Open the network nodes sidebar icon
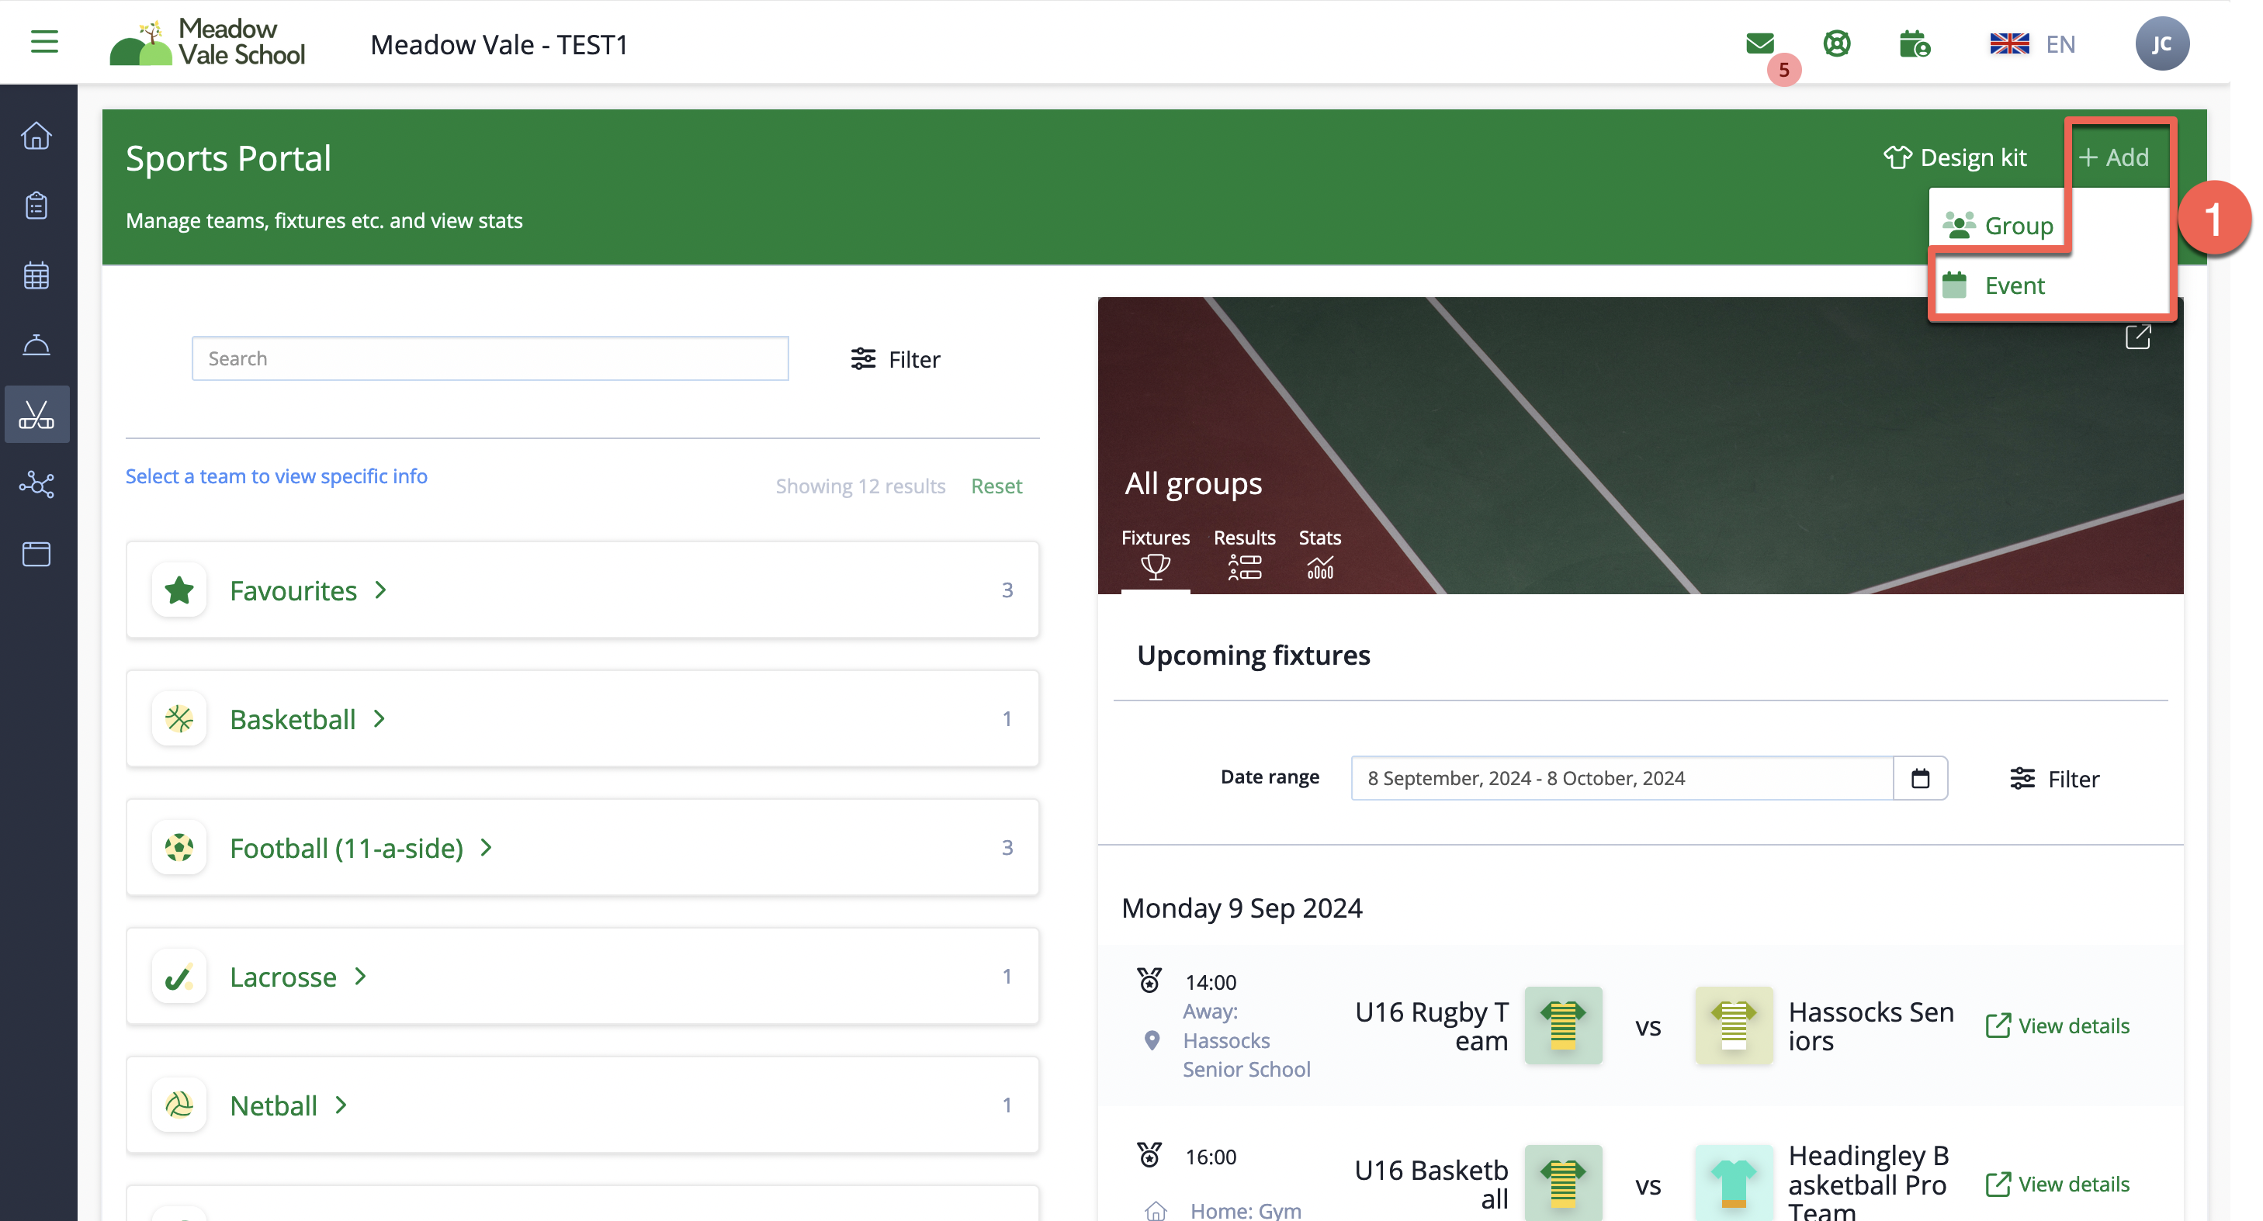 [36, 484]
